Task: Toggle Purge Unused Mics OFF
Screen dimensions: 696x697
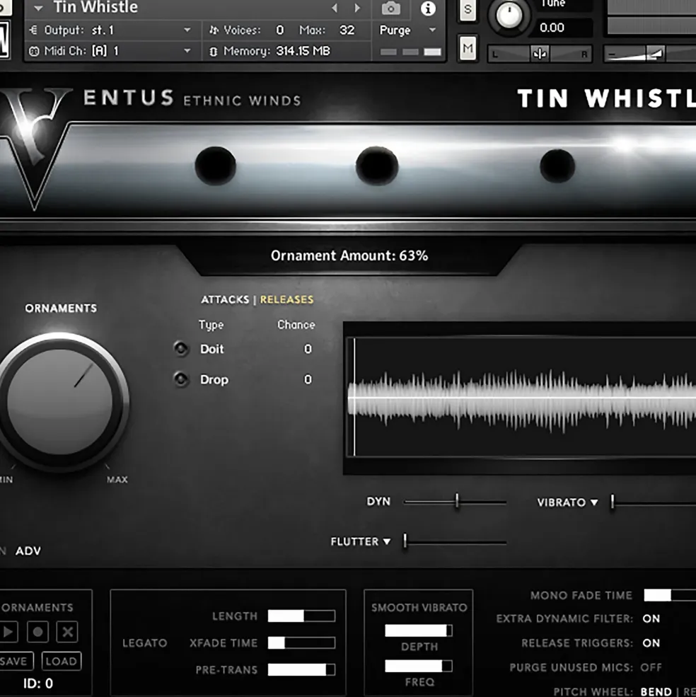Action: coord(651,667)
